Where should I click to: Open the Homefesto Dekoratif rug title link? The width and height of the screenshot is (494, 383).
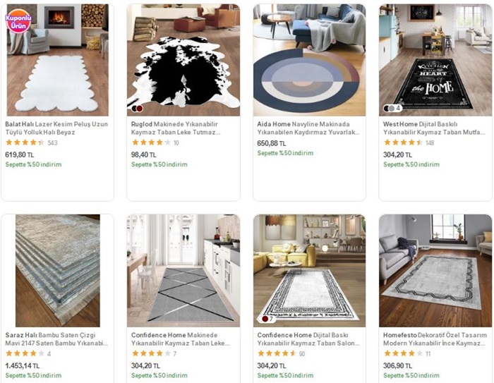click(435, 339)
